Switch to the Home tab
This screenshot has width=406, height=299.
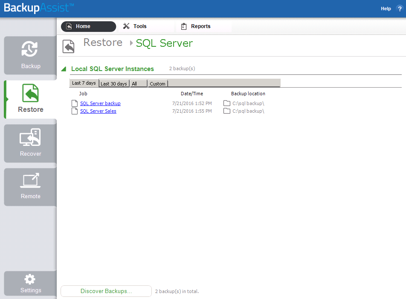[88, 26]
